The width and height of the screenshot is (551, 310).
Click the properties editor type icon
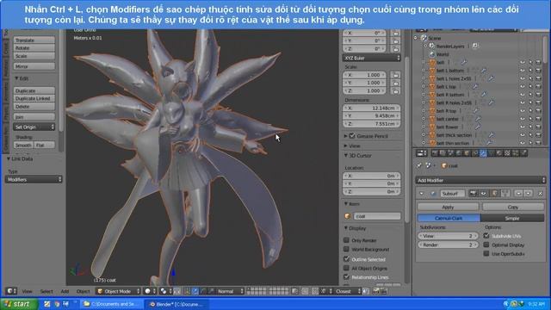click(x=421, y=153)
